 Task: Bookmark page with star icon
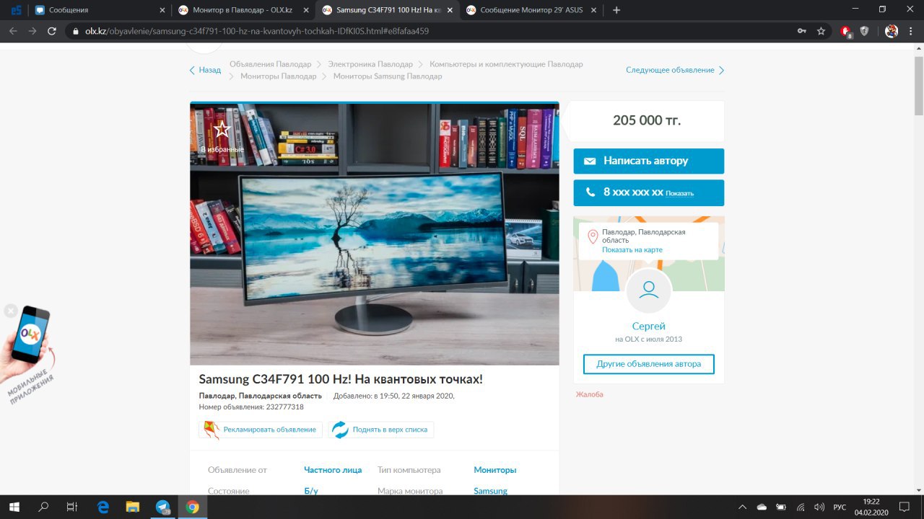821,31
